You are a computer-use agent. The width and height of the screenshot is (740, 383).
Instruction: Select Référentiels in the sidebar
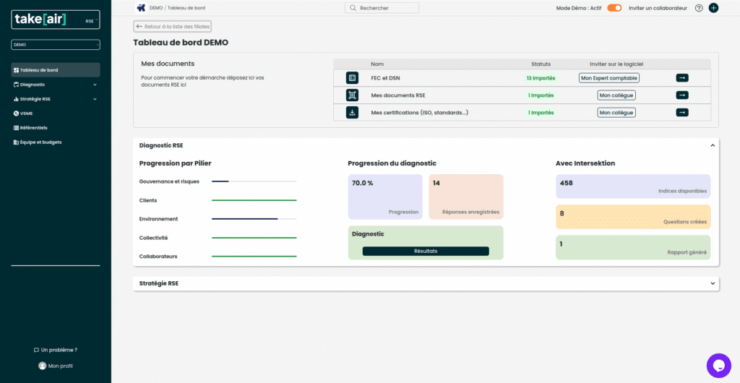(x=33, y=128)
